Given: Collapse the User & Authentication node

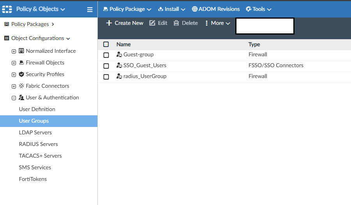Looking at the screenshot, I should [x=14, y=98].
